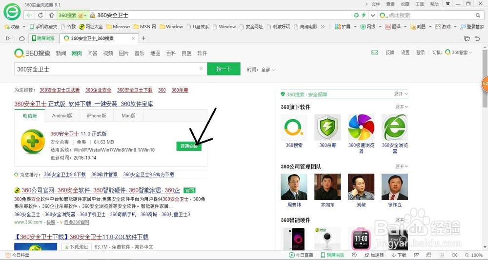This screenshot has height=260, width=488.
Task: Click the 设置 settings link
Action: (405, 53)
